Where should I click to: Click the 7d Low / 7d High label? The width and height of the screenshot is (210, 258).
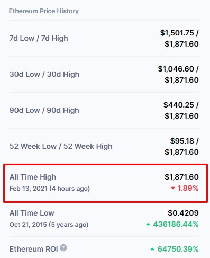(x=39, y=38)
